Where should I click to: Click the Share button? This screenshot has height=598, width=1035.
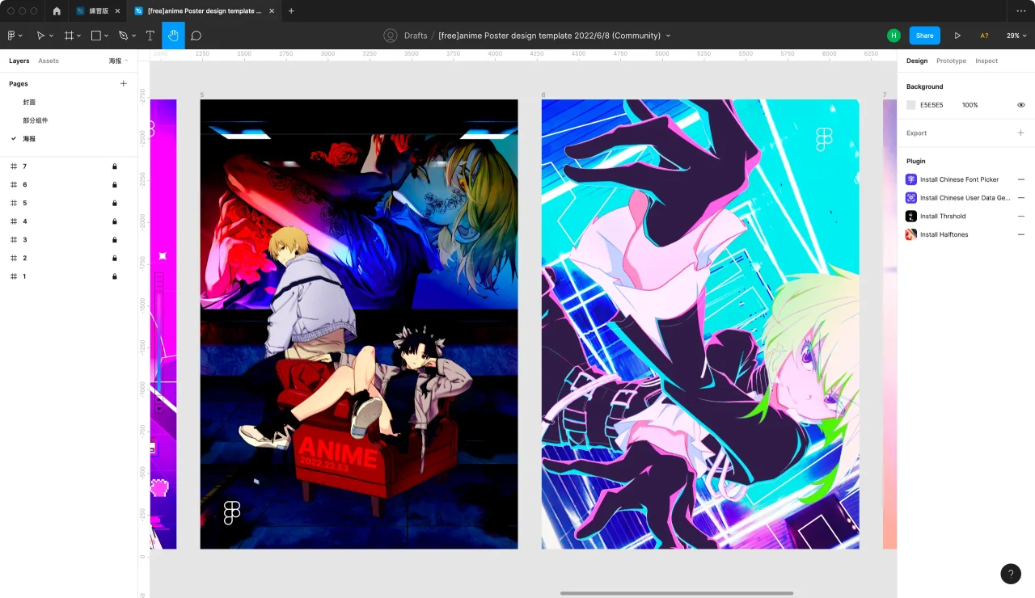tap(925, 36)
